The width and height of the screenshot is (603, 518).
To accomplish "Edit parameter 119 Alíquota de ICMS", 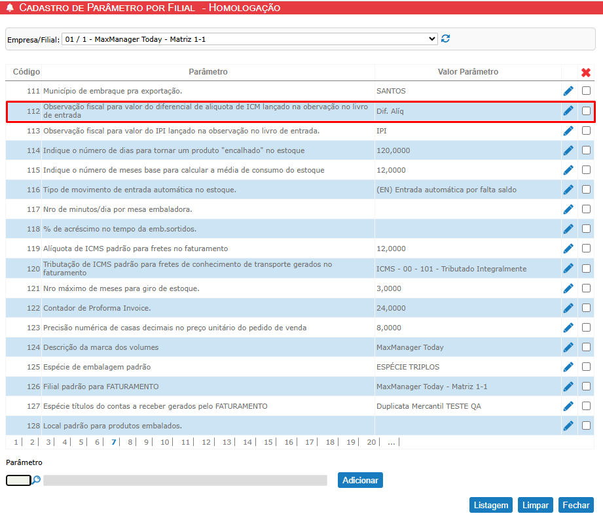I will coord(568,249).
